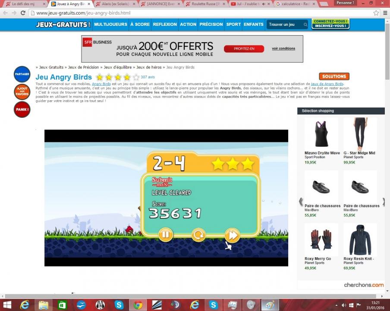Image resolution: width=390 pixels, height=311 pixels.
Task: Click the fast-forward next level button
Action: pos(232,235)
